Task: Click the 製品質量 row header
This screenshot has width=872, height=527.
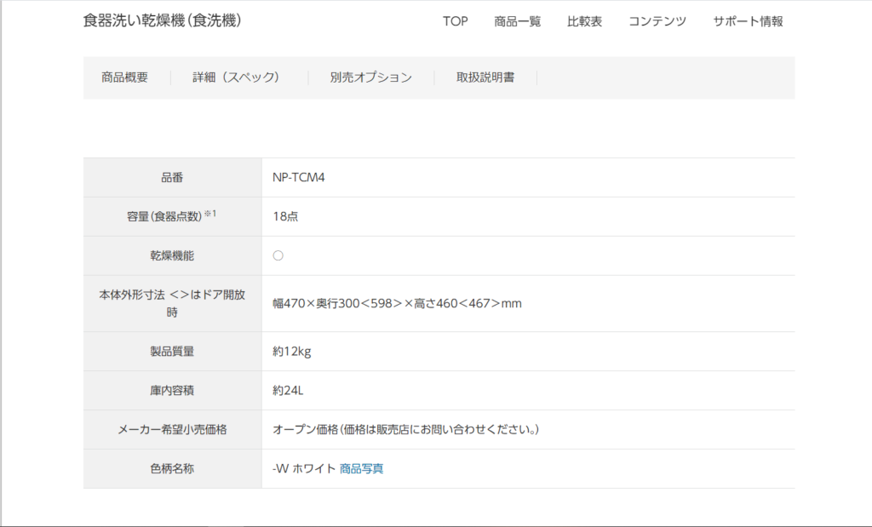Action: 172,352
